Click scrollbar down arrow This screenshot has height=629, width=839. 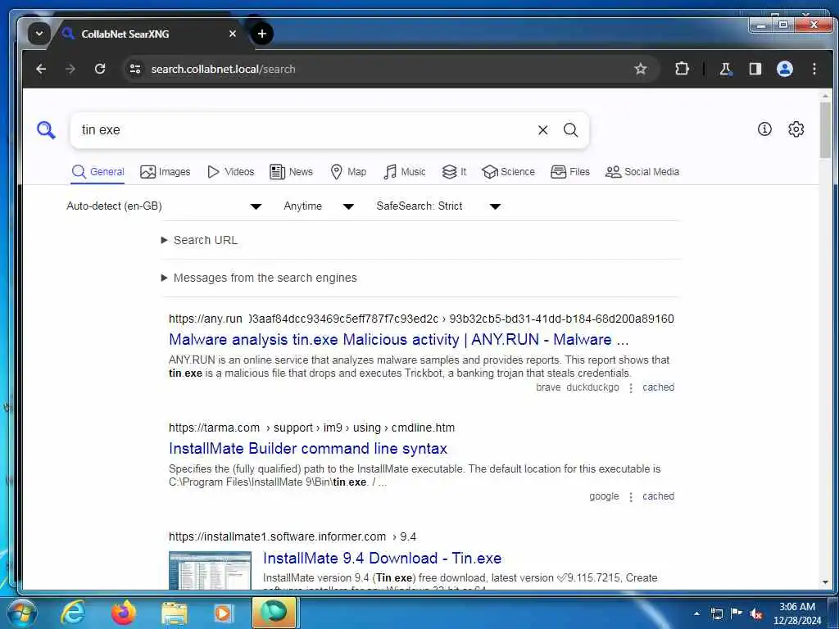point(825,582)
